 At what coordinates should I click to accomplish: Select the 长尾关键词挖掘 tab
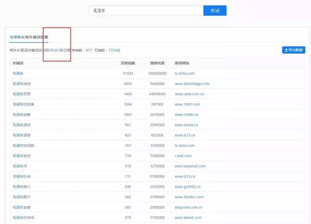tap(29, 37)
